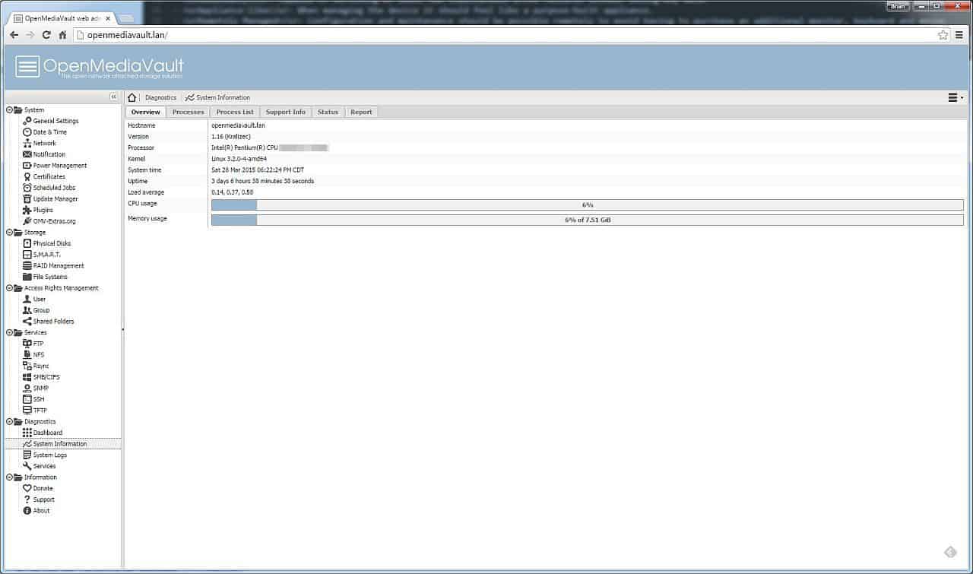This screenshot has width=973, height=574.
Task: Open FTP service icon
Action: tap(27, 344)
